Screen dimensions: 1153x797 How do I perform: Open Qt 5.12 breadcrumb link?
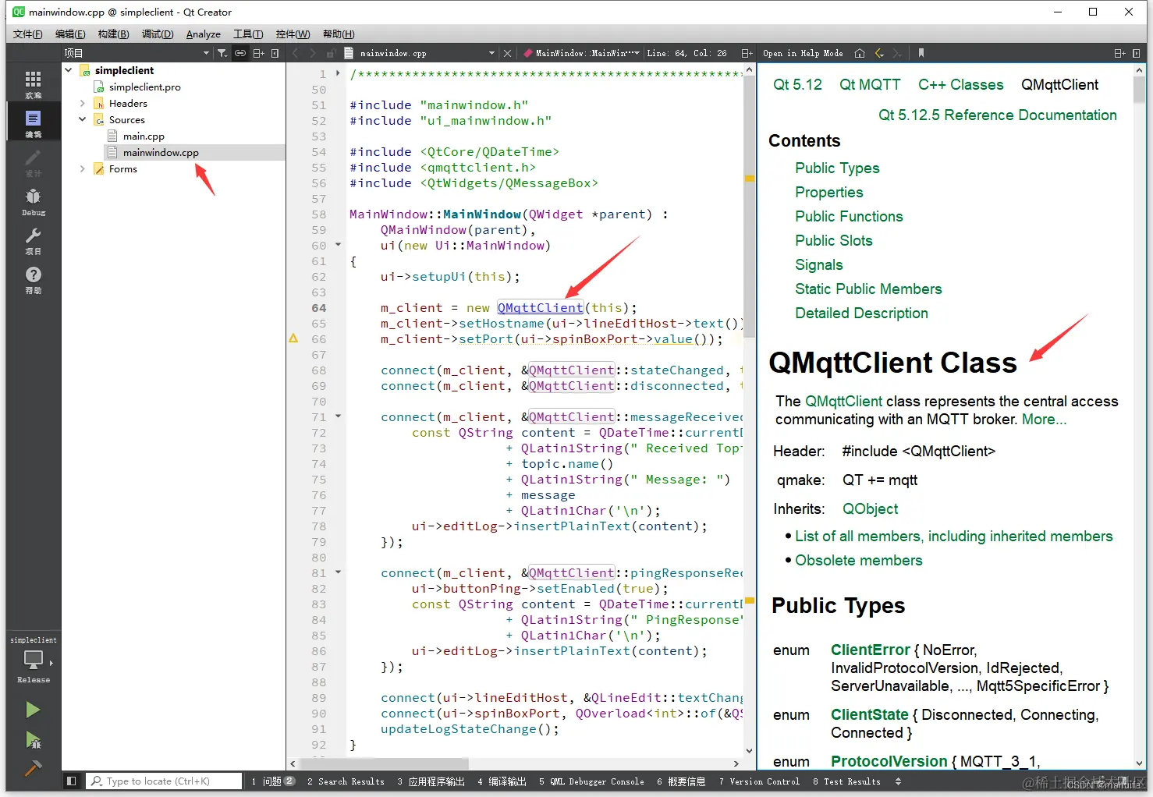(x=797, y=84)
